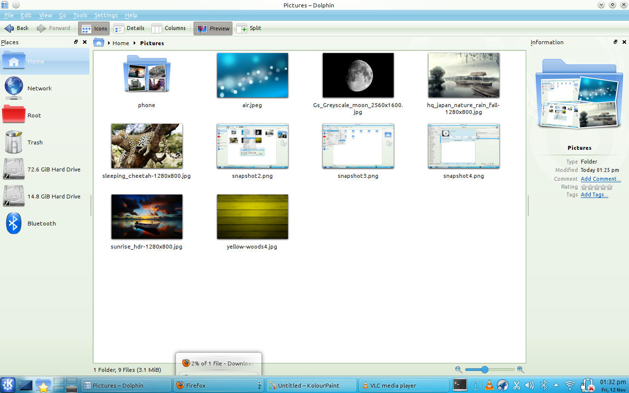Open Network in Places panel
This screenshot has height=393, width=629.
click(x=45, y=88)
